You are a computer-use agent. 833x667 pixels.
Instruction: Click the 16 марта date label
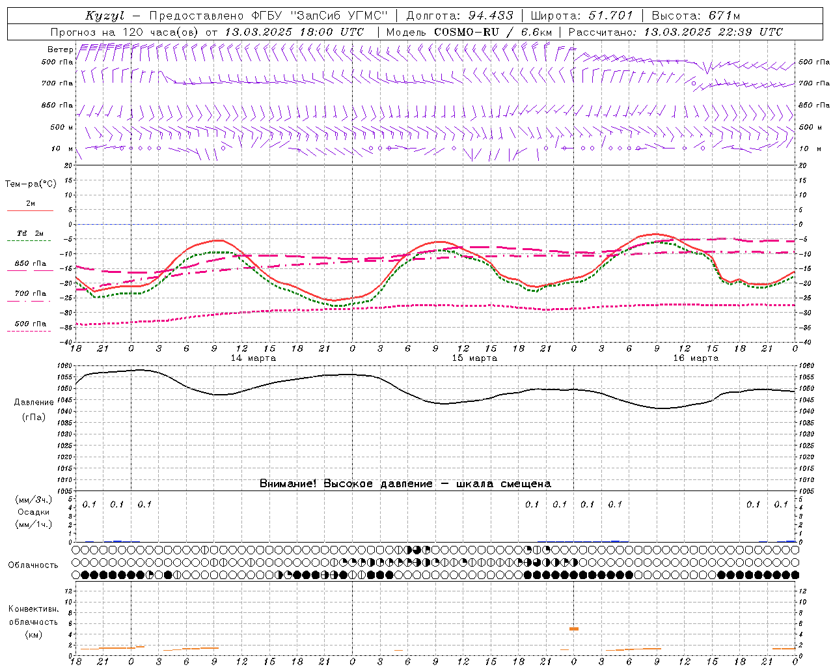click(x=696, y=358)
